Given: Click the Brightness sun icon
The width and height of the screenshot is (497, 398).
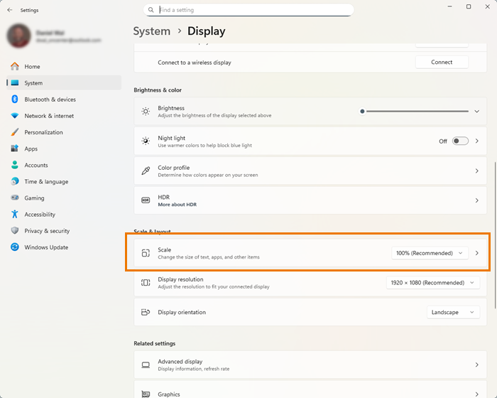Looking at the screenshot, I should click(146, 112).
